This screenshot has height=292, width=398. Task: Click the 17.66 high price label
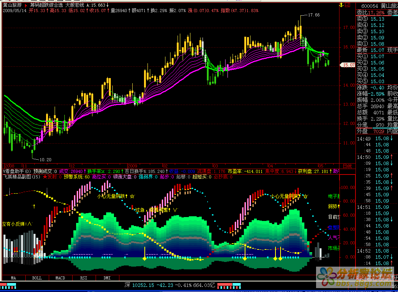pos(314,15)
